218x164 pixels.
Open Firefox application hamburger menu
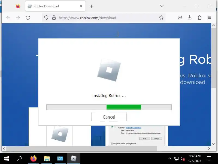tap(209, 17)
